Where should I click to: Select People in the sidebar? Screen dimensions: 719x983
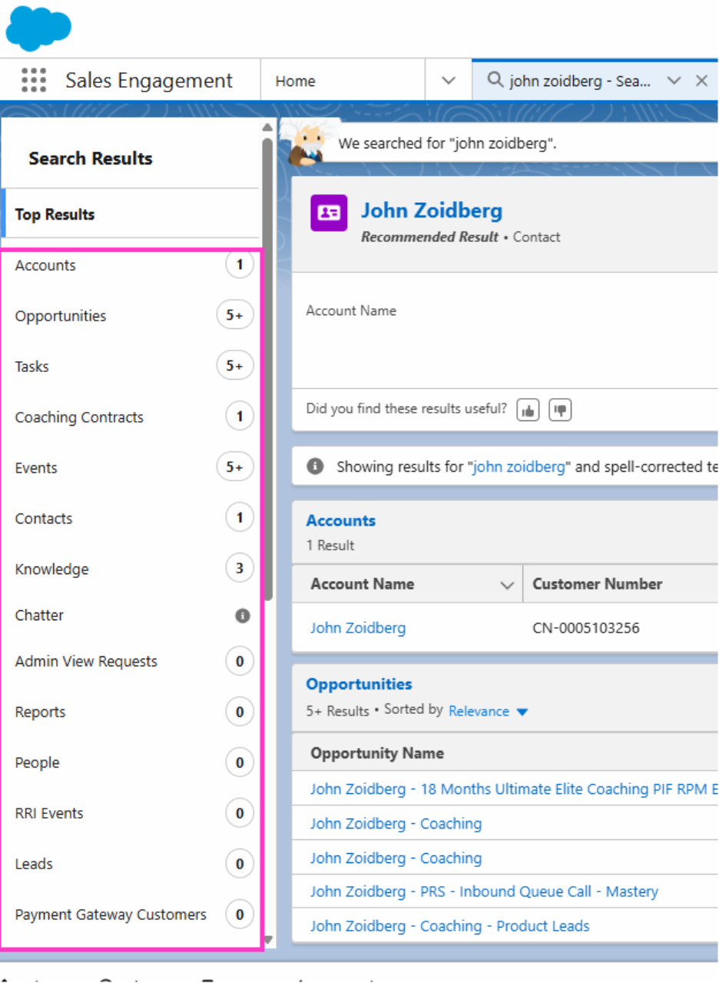tap(131, 762)
